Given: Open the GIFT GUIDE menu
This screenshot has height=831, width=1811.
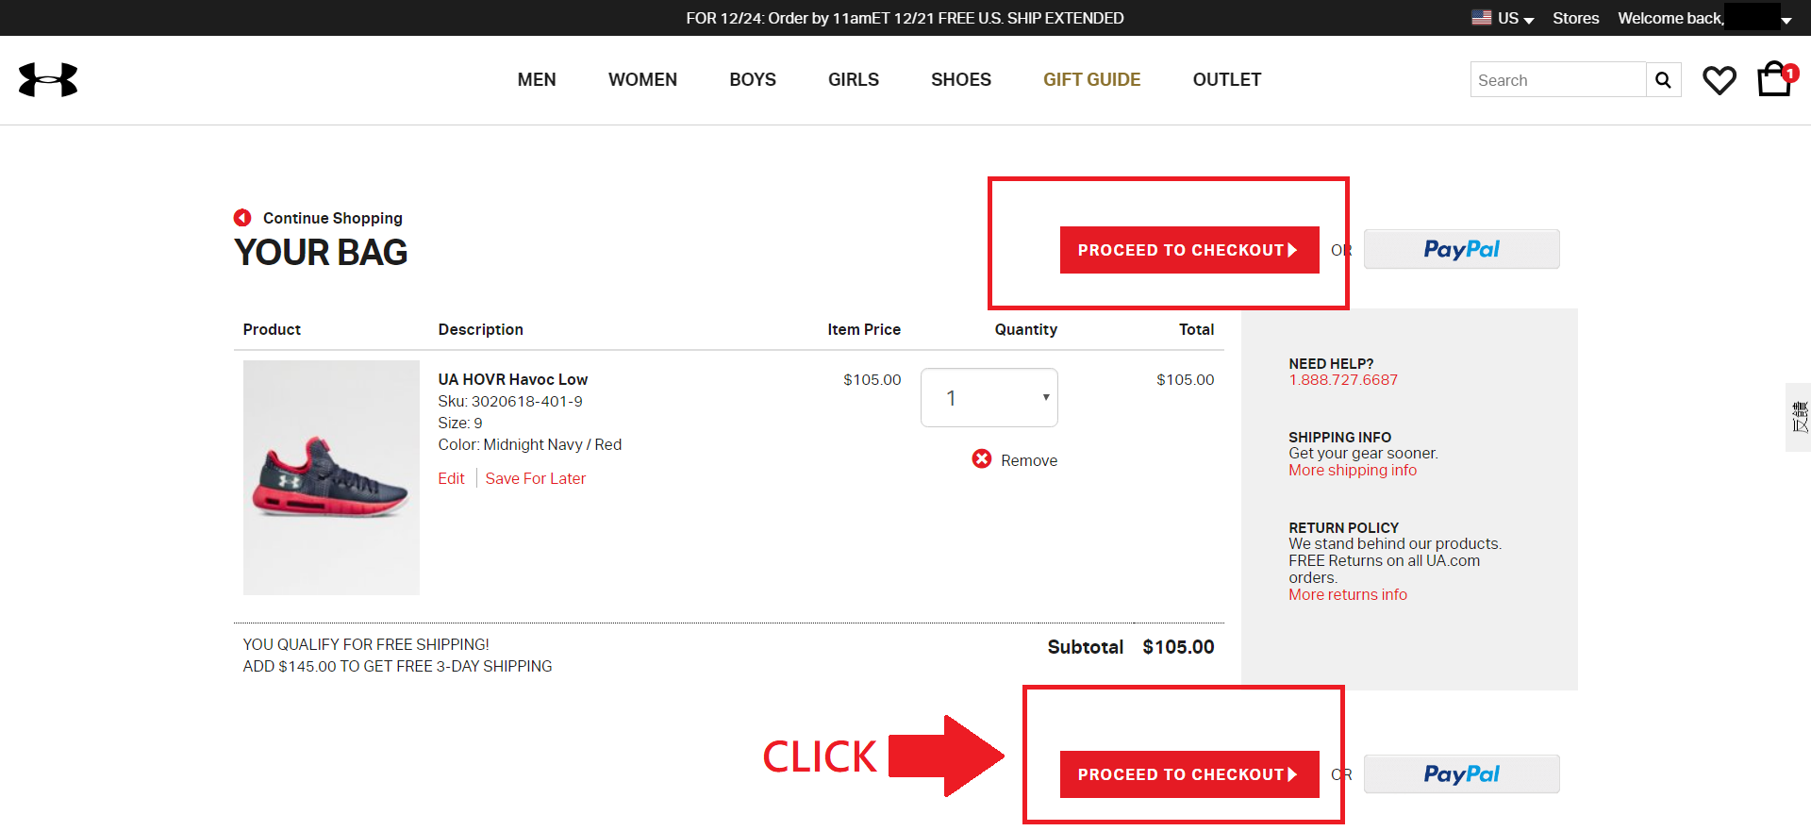Looking at the screenshot, I should coord(1091,80).
